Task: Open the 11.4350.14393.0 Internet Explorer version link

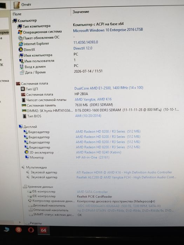Action: (x=86, y=42)
